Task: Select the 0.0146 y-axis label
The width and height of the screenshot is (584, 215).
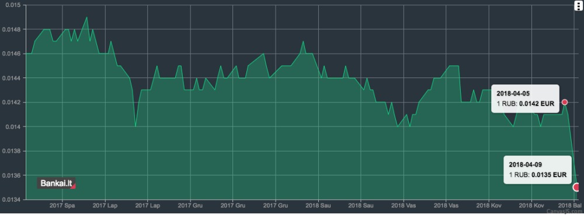Action: click(11, 54)
